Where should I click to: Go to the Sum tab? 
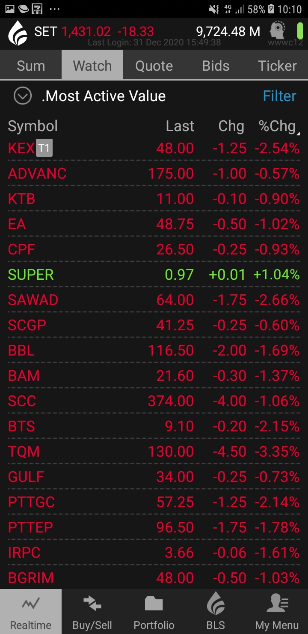31,66
